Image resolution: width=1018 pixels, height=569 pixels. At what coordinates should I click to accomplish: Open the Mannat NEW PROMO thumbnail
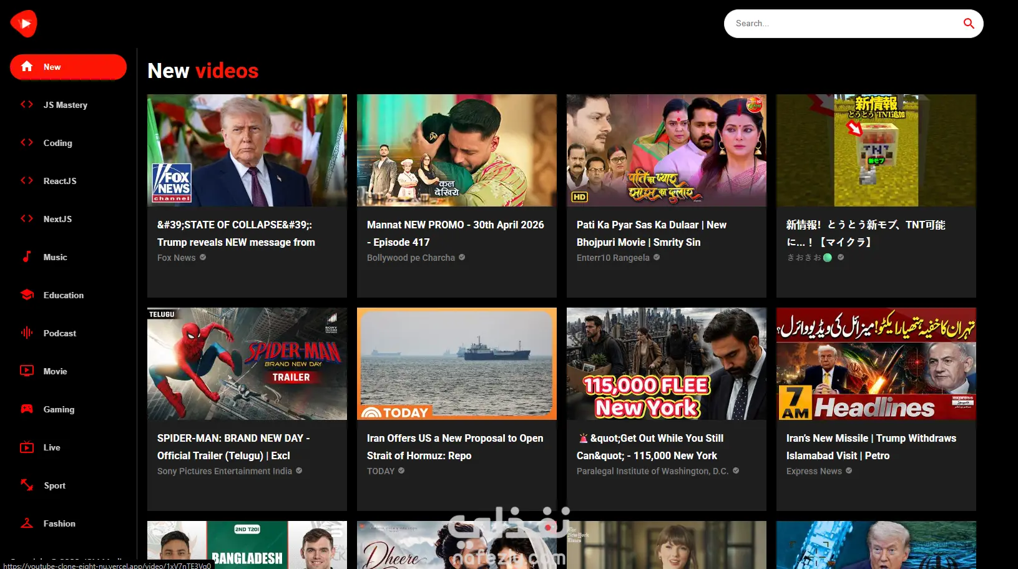pos(457,150)
